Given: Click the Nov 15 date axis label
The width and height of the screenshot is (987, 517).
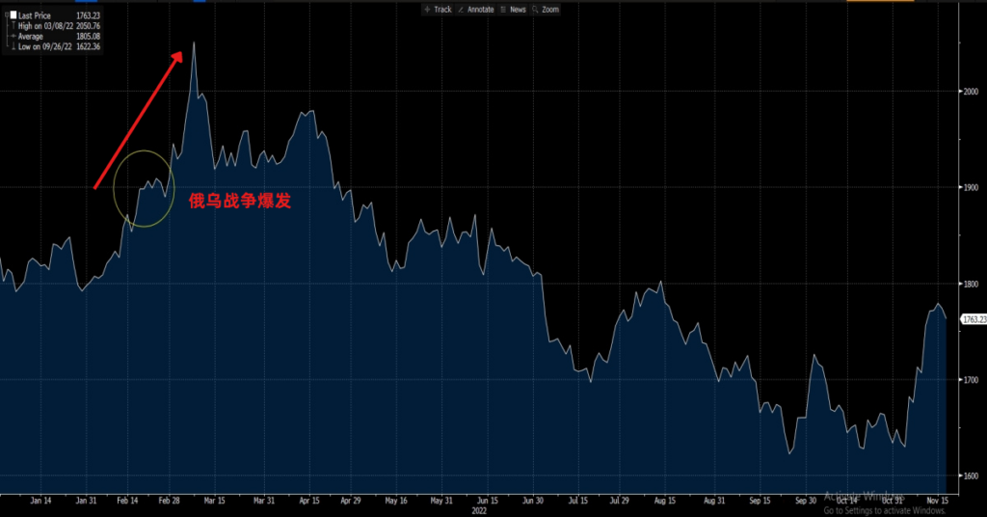Looking at the screenshot, I should pos(933,500).
